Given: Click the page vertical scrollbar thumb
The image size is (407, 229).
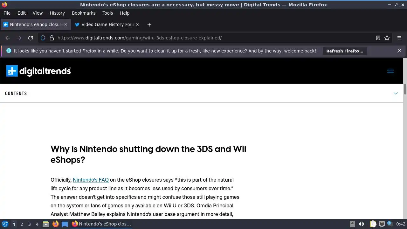Looking at the screenshot, I should tap(405, 89).
